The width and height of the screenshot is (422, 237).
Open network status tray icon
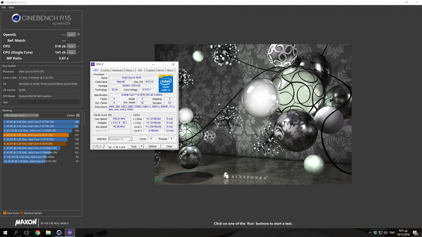[380, 232]
